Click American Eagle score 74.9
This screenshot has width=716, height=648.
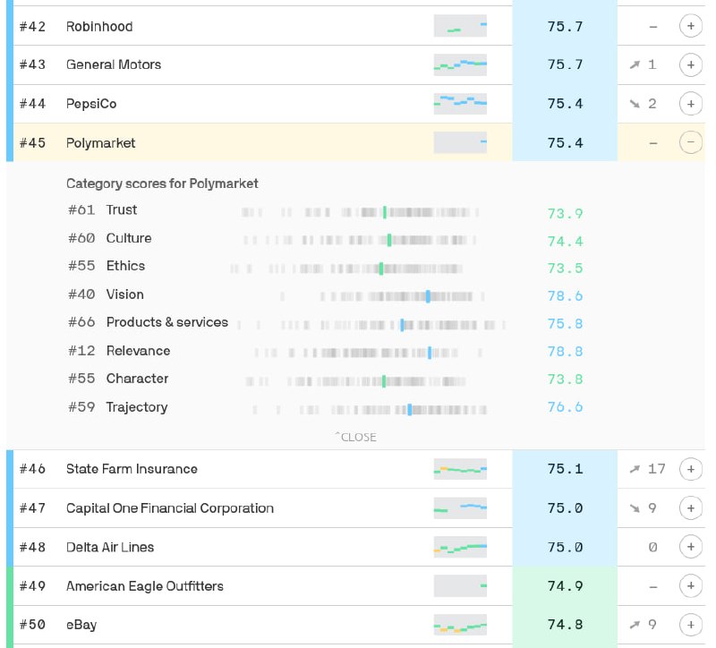pos(565,586)
